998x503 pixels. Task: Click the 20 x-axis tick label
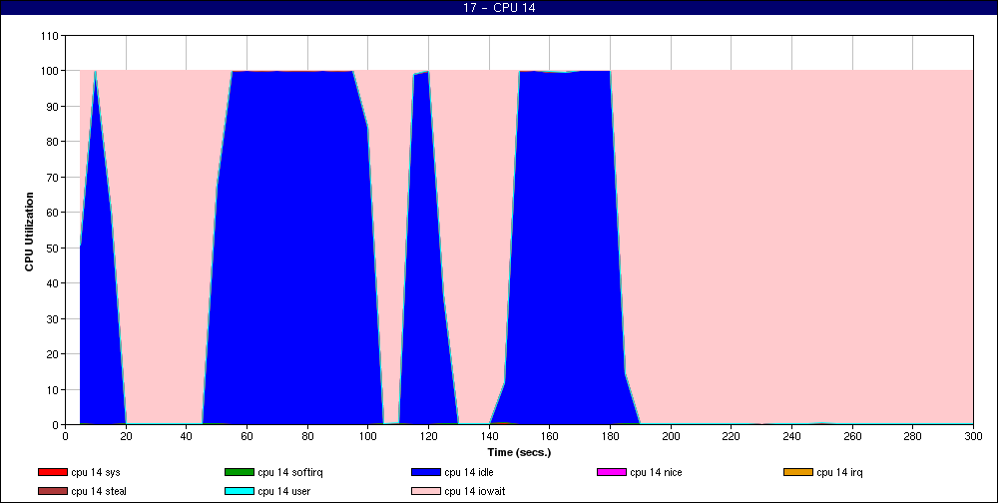point(126,436)
